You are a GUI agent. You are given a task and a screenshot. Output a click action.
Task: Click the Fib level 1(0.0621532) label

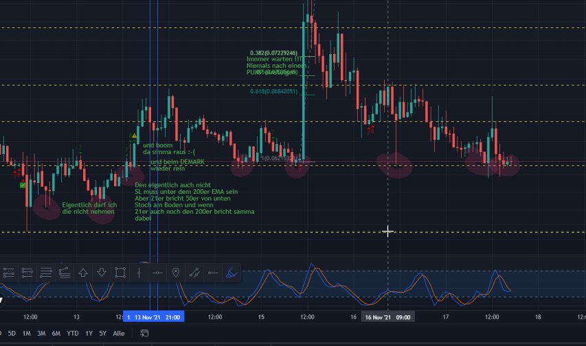(x=278, y=158)
